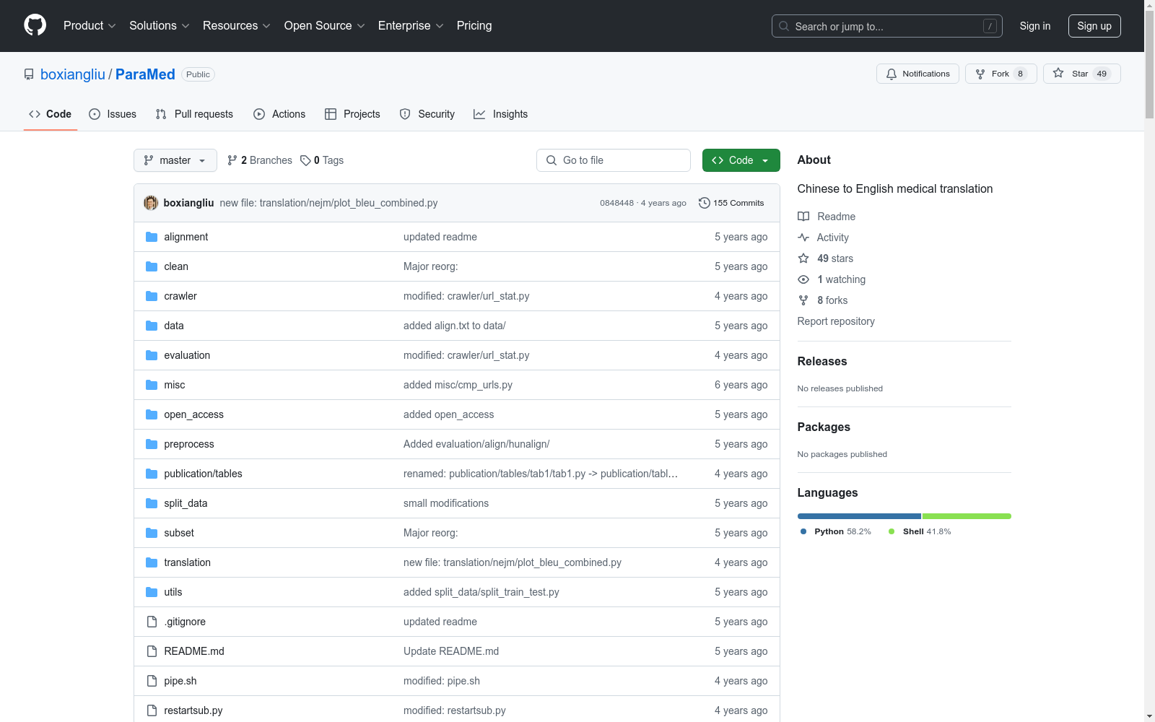This screenshot has width=1155, height=722.
Task: Open the split_data folder
Action: pos(186,503)
